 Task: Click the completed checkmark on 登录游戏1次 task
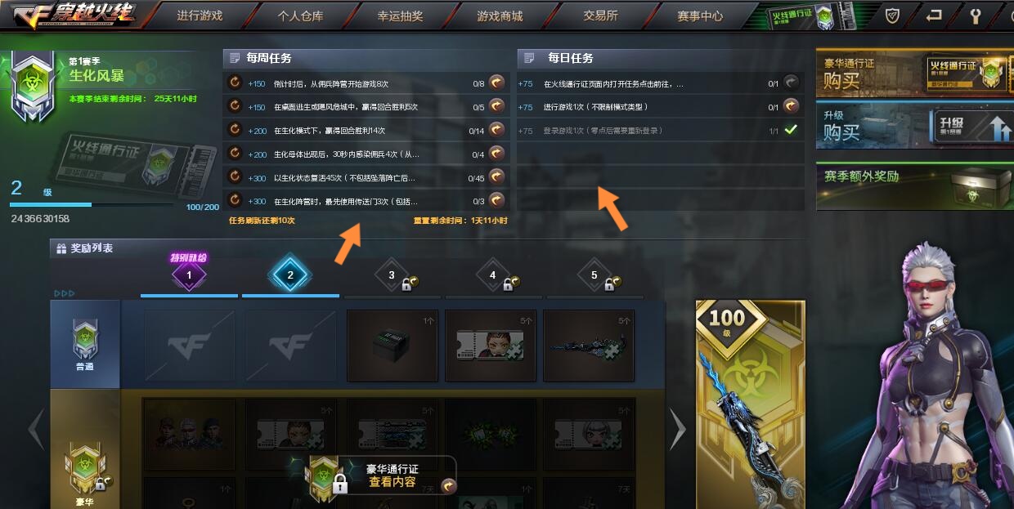point(791,130)
